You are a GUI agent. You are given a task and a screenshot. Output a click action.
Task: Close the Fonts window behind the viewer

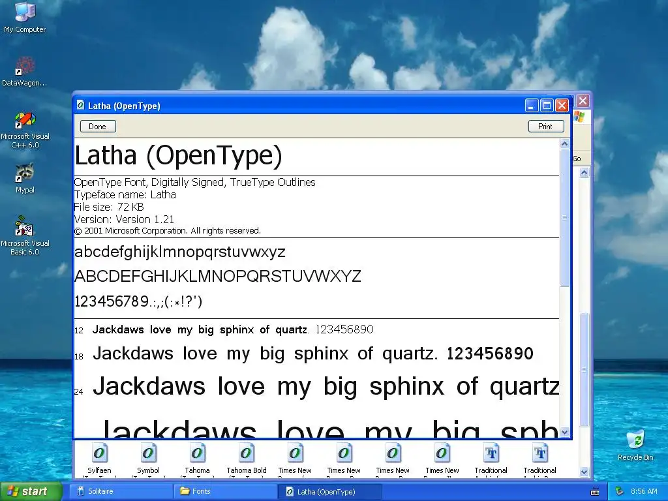click(x=583, y=101)
